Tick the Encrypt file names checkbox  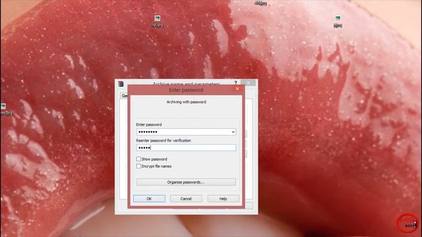point(138,167)
